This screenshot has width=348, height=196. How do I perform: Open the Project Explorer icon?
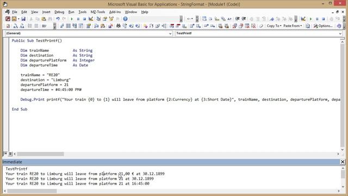(x=98, y=19)
